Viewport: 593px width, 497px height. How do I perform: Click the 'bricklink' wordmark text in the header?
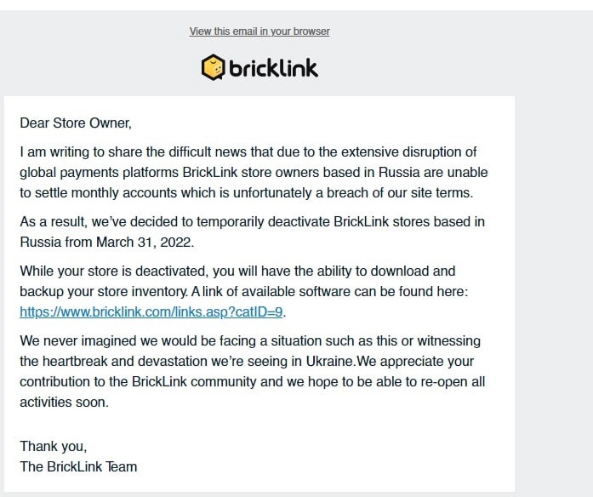click(x=273, y=68)
